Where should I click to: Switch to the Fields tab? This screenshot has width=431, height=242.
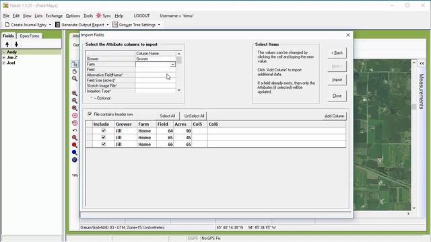8,36
